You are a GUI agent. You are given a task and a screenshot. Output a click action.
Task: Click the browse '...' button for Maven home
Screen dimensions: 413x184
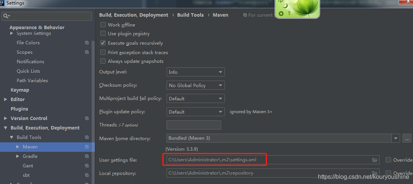point(407,138)
